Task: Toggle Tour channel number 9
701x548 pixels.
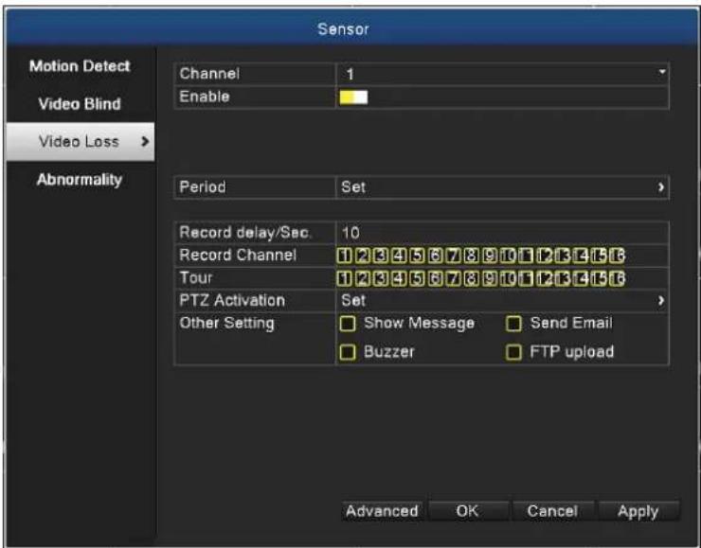Action: coord(490,278)
